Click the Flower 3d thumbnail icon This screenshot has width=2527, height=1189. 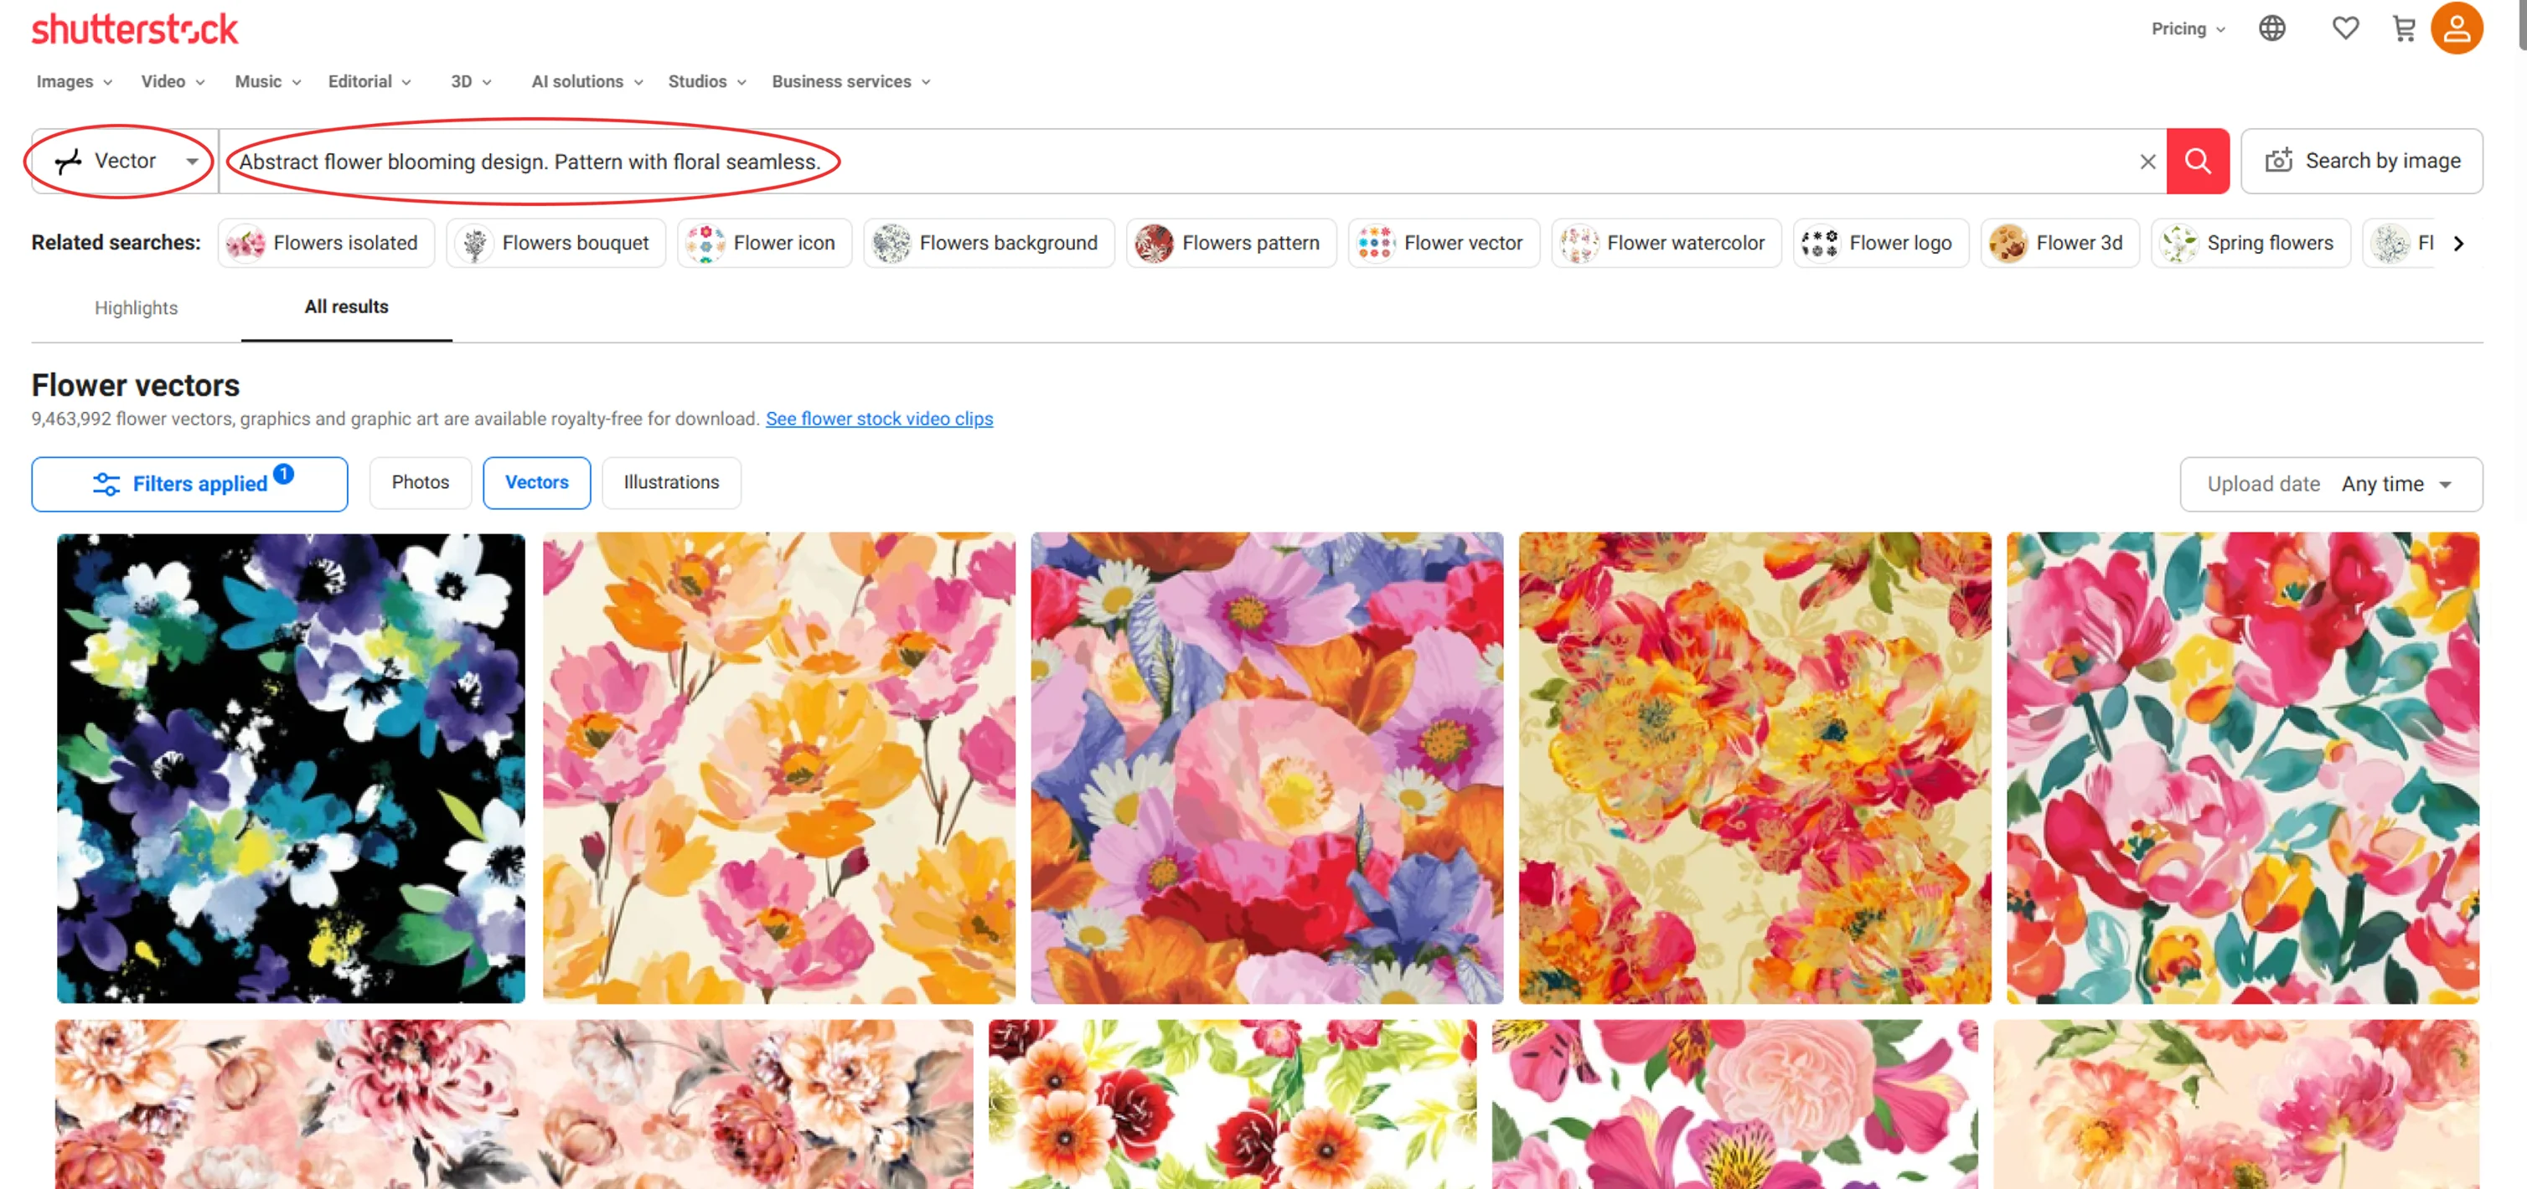pyautogui.click(x=2008, y=243)
